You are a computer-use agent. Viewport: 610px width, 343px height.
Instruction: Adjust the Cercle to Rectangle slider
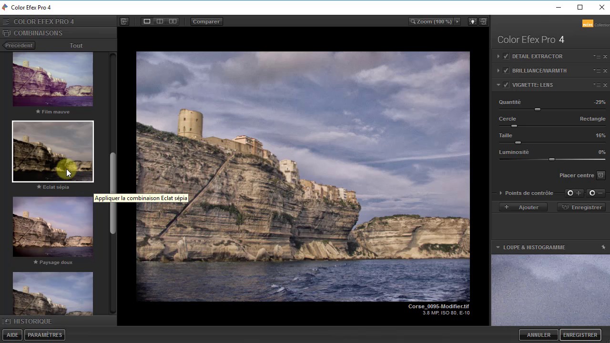point(514,126)
